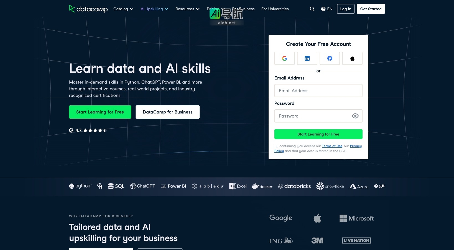454x250 pixels.
Task: Expand the Catalog dropdown menu
Action: point(123,9)
